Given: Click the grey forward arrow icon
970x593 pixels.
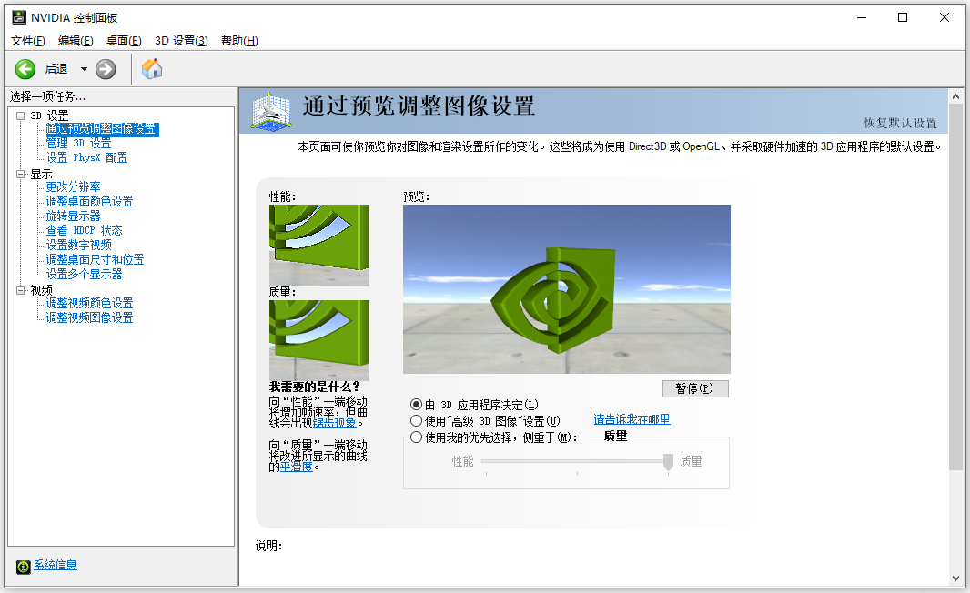Looking at the screenshot, I should [106, 69].
